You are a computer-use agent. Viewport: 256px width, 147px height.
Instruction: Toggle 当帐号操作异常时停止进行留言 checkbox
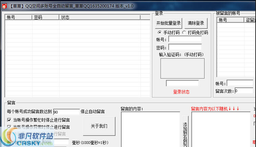[9, 127]
